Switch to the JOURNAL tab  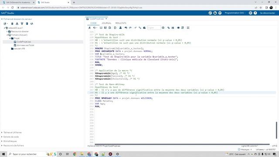point(106,23)
